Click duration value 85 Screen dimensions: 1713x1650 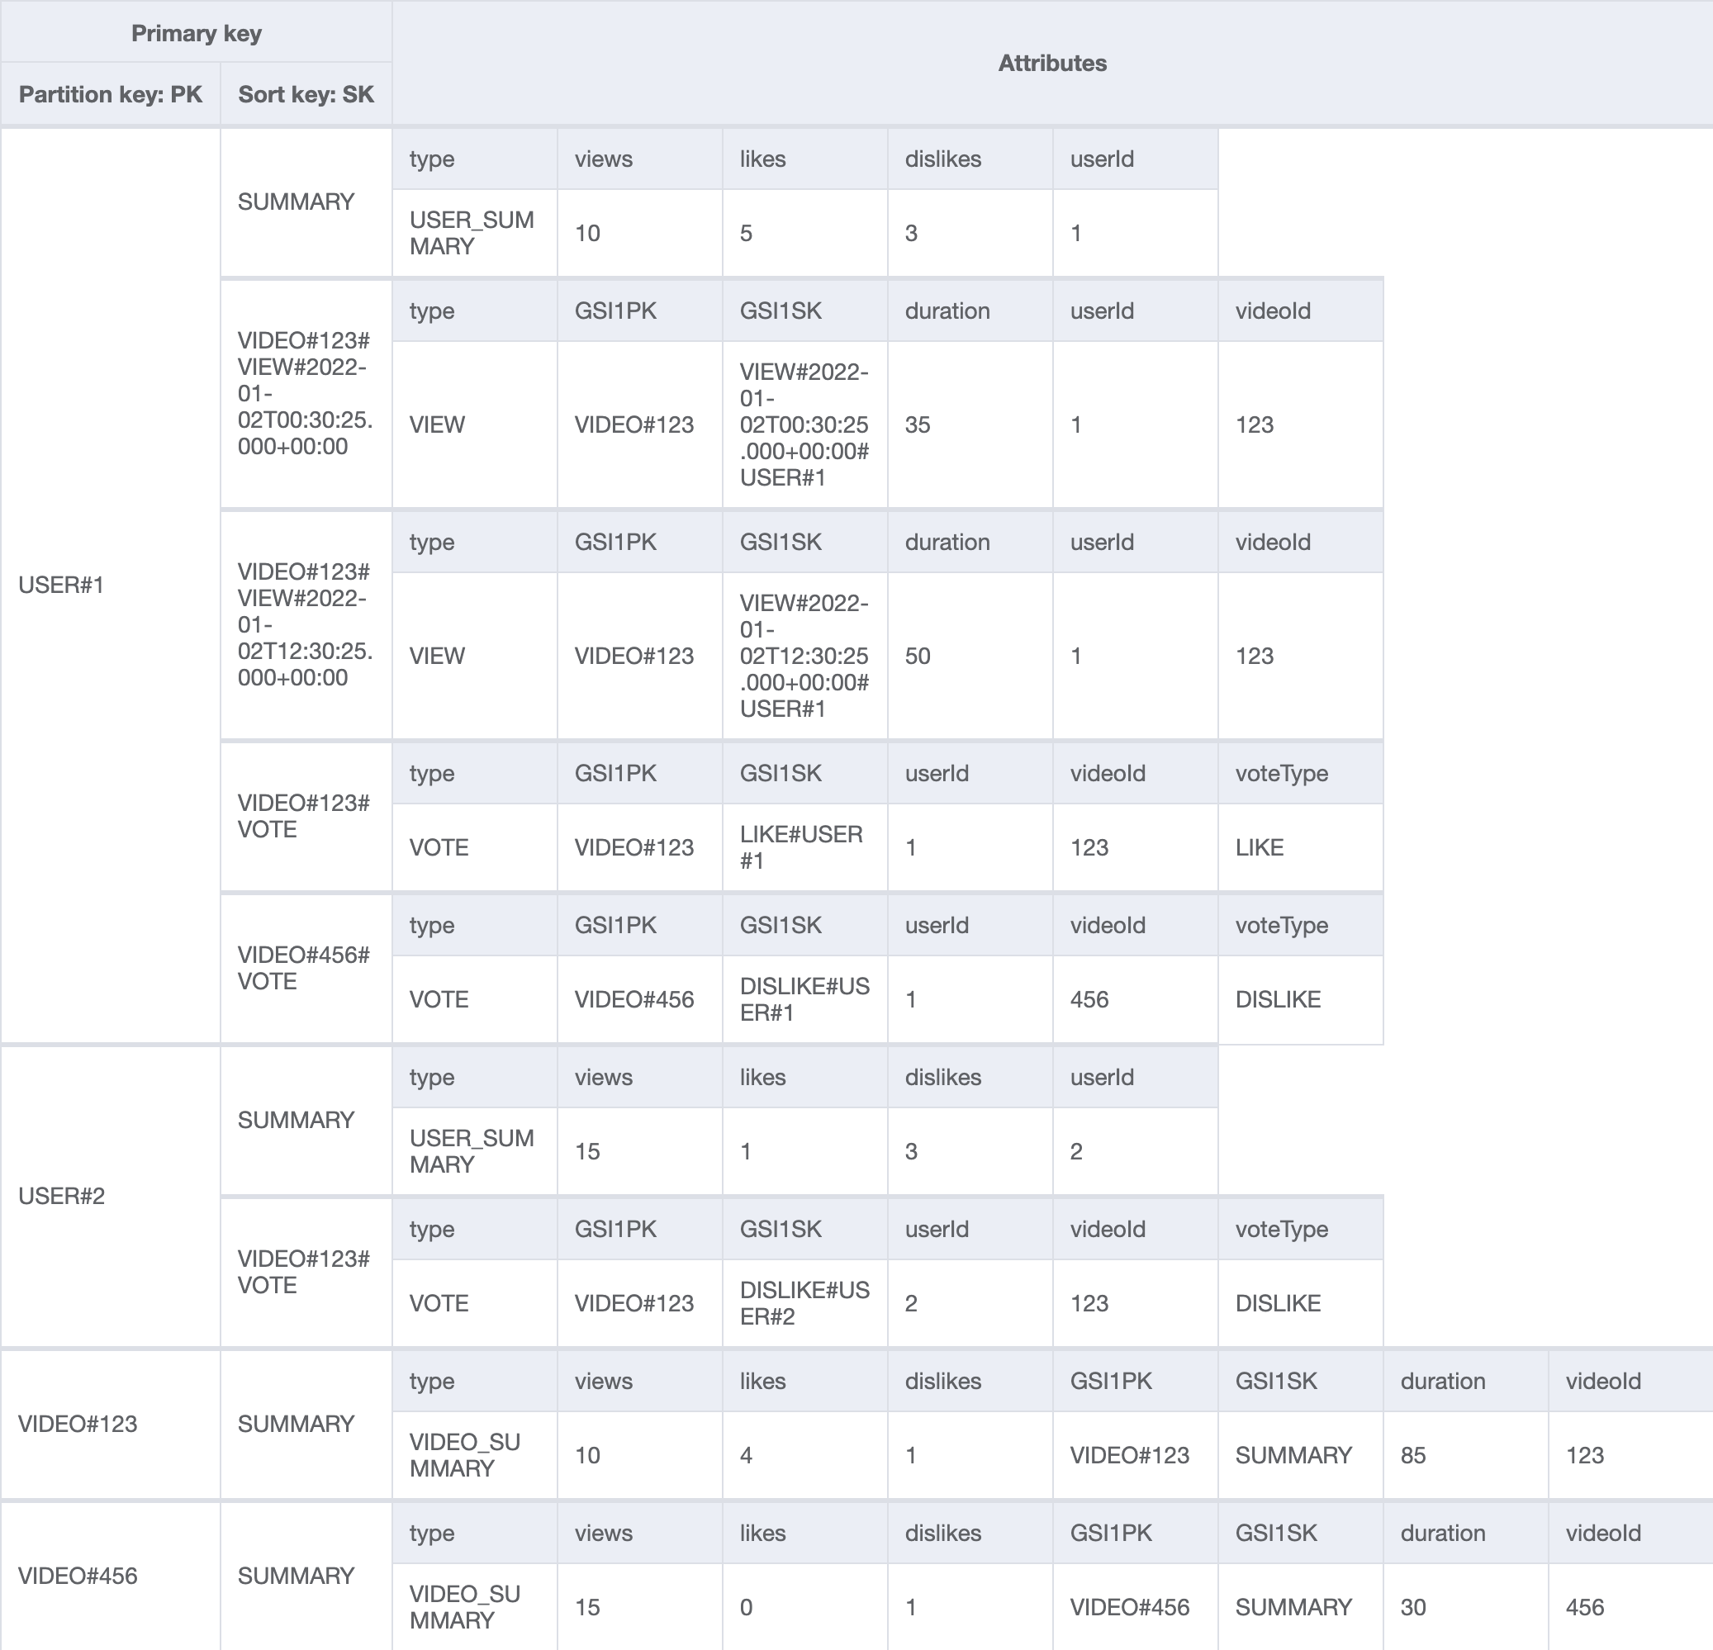click(1466, 1455)
